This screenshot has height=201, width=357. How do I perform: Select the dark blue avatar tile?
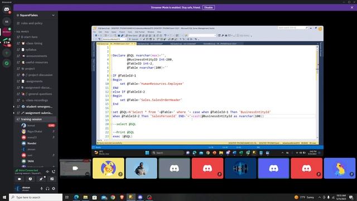pos(240,168)
